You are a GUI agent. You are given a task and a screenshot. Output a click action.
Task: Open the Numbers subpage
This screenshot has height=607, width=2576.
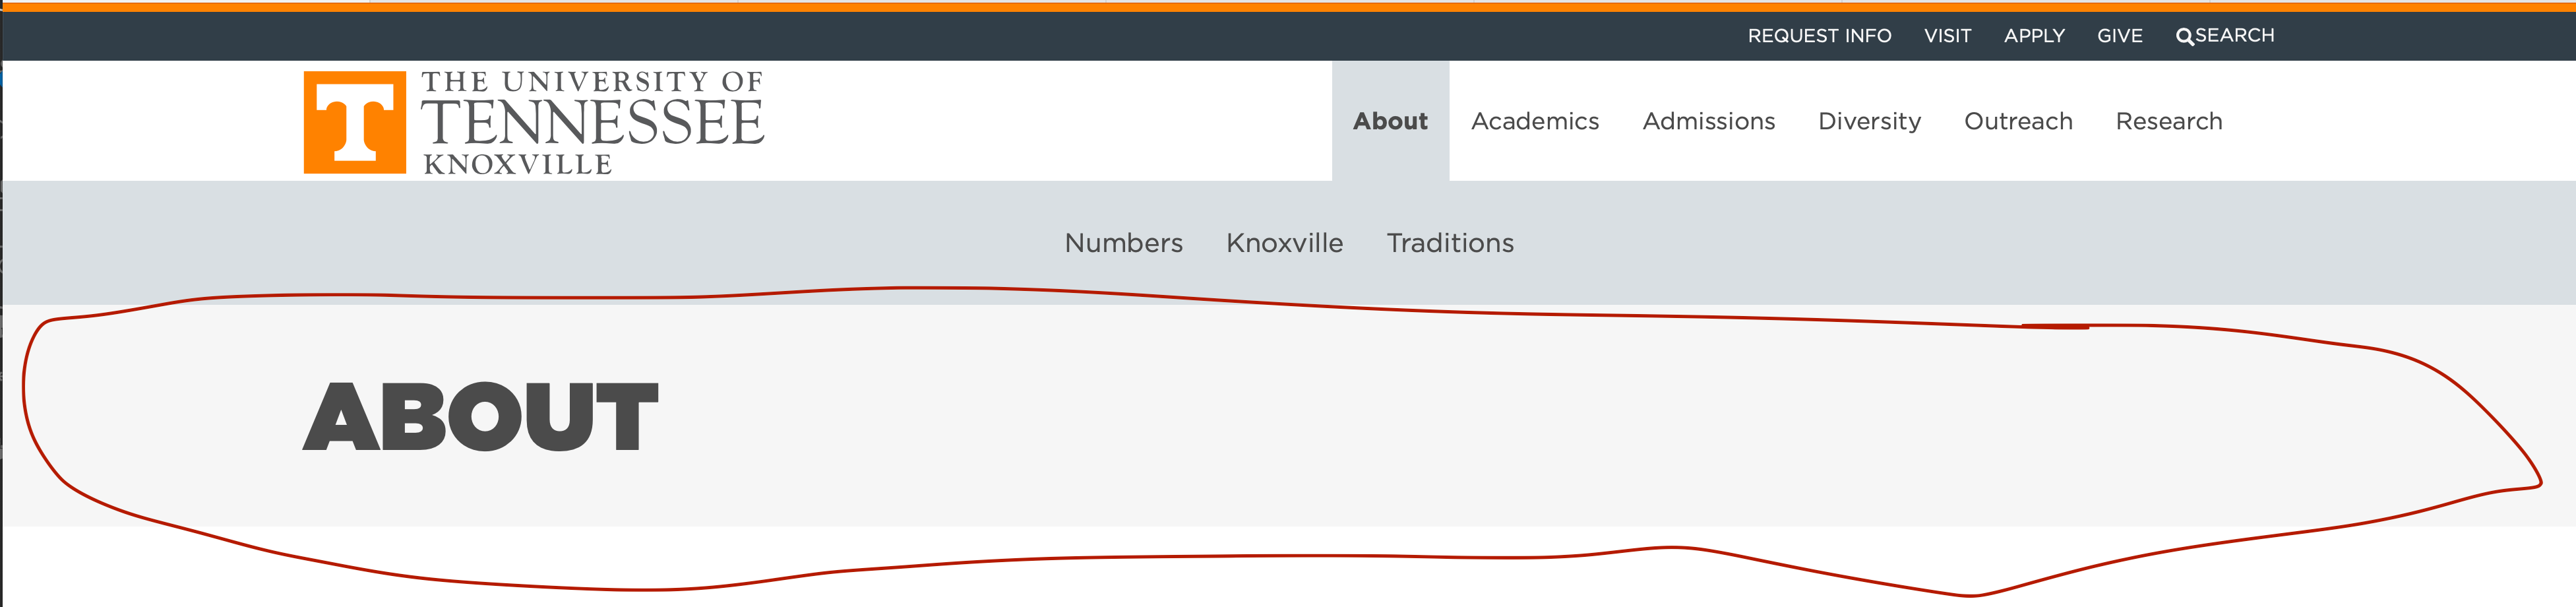click(1122, 243)
